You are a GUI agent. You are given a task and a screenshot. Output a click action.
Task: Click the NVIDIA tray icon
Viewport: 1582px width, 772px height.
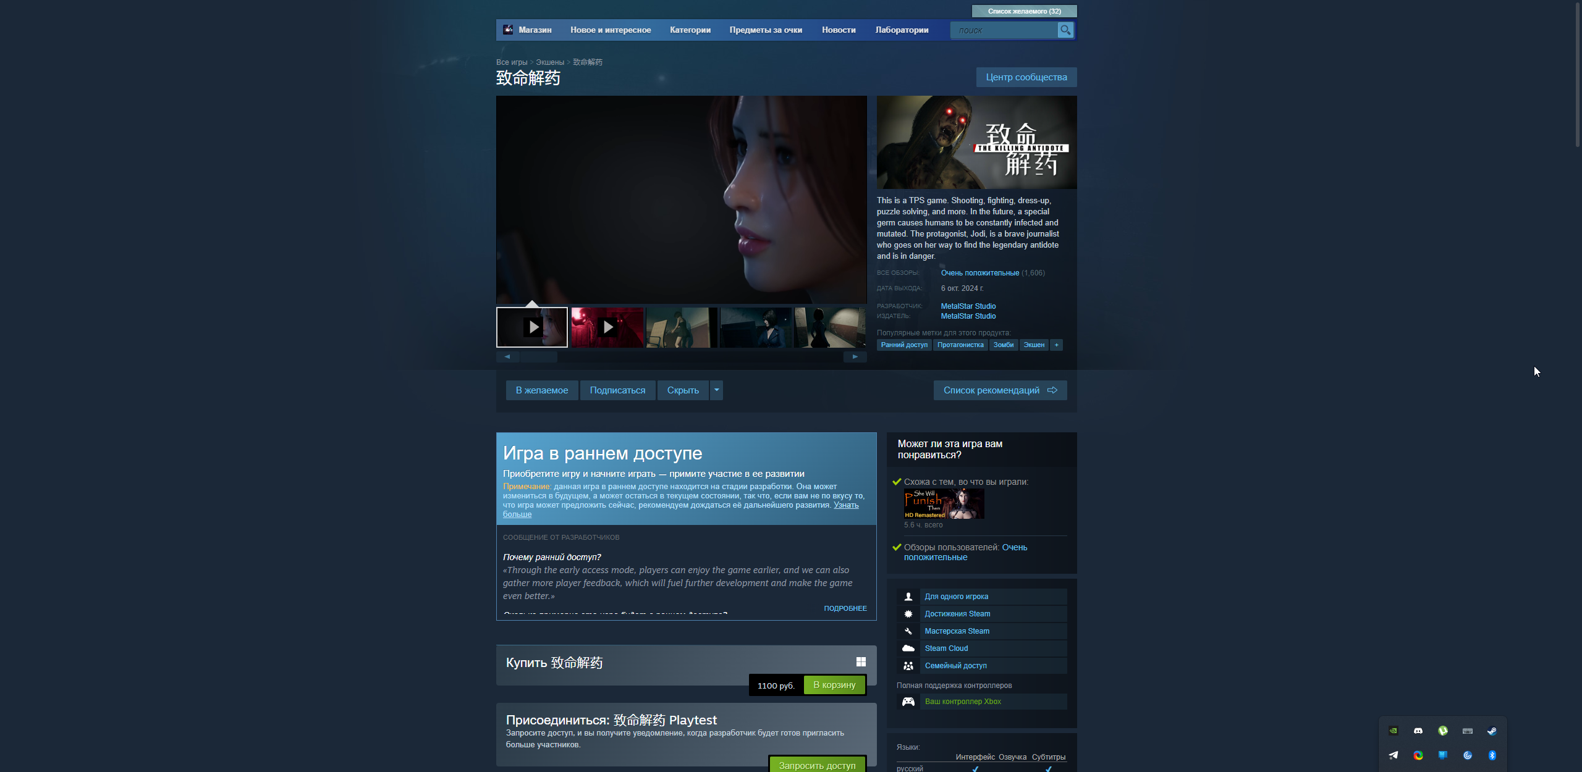(1394, 731)
